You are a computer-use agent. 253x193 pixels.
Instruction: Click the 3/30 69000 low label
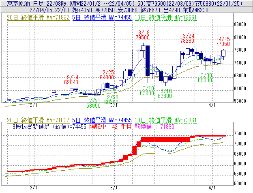(x=205, y=78)
